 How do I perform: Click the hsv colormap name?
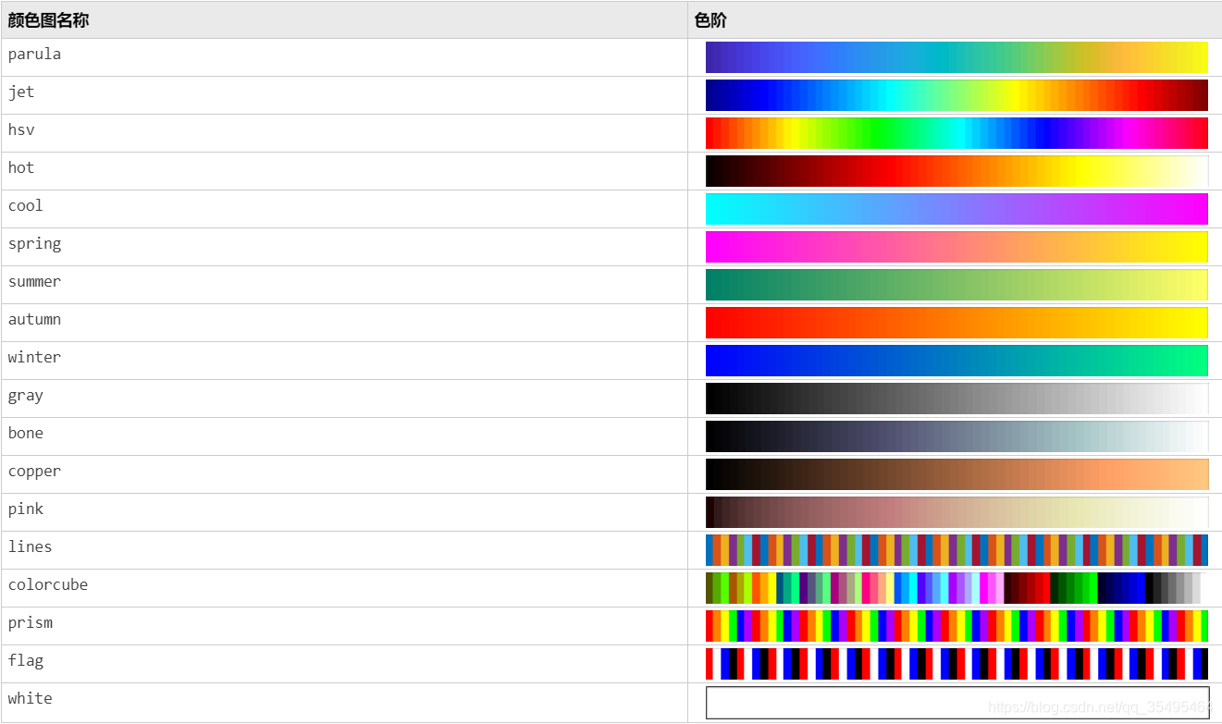pos(21,130)
